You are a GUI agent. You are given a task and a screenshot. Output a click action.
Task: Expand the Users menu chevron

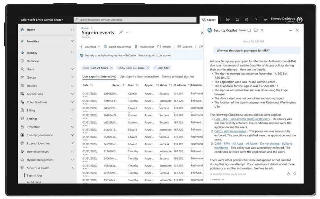(x=72, y=69)
